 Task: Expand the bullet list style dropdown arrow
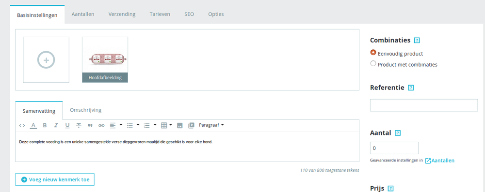pos(138,125)
